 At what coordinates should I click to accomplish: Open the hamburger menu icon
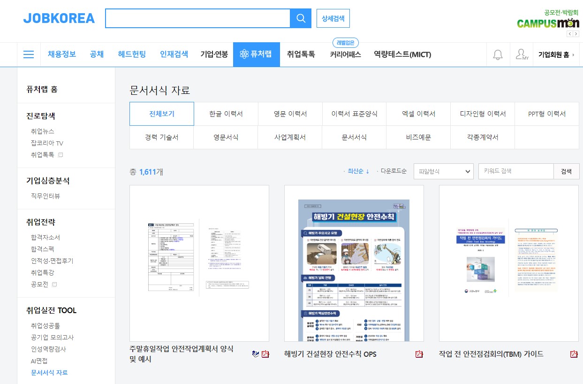point(29,54)
